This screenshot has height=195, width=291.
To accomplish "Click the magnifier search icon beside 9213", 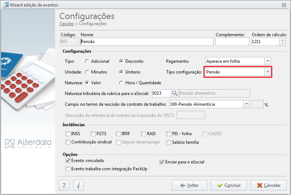I will (175, 93).
